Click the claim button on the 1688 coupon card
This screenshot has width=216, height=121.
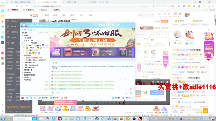(110, 55)
